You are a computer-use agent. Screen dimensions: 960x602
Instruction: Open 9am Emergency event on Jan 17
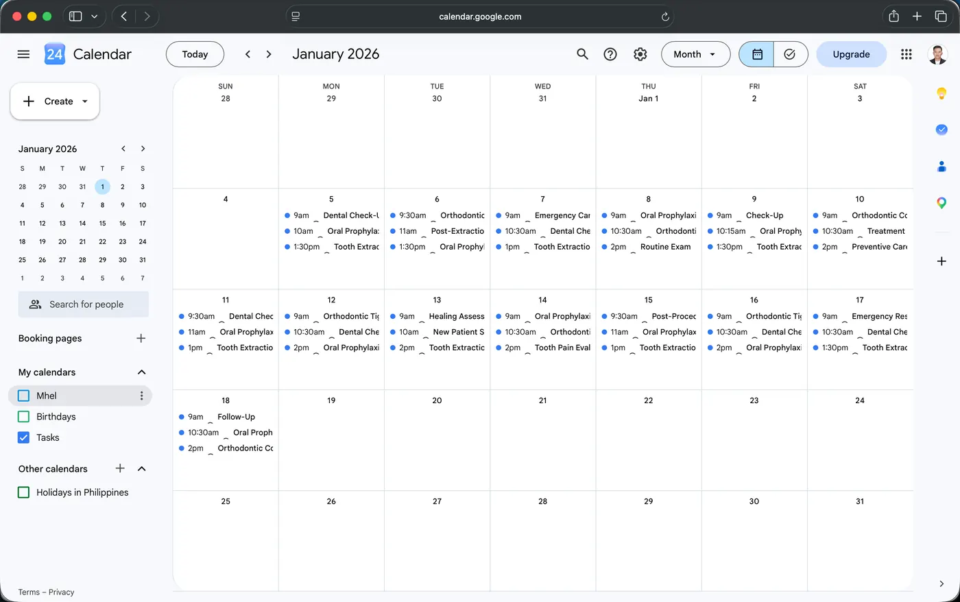tap(860, 316)
